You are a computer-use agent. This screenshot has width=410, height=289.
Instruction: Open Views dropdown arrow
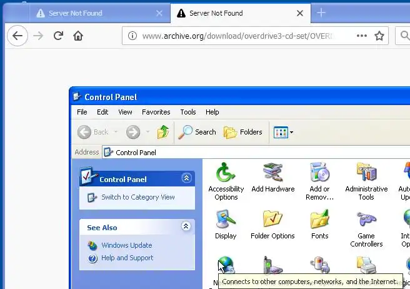[291, 133]
